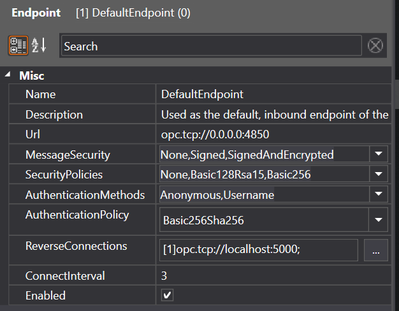
Task: Click in the Search properties field
Action: 210,46
